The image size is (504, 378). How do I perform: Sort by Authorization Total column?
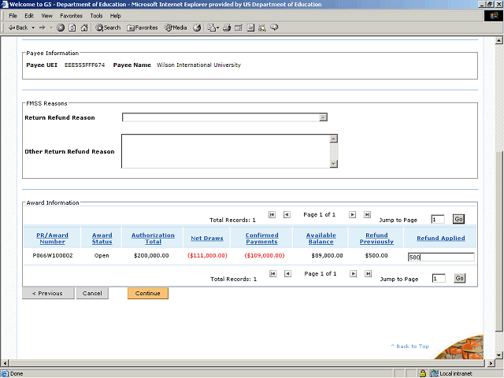point(153,239)
